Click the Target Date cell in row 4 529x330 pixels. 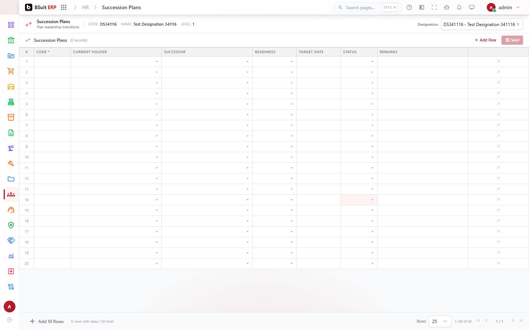319,93
